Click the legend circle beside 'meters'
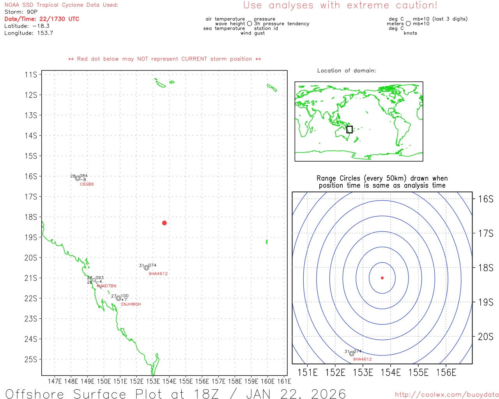 (408, 24)
